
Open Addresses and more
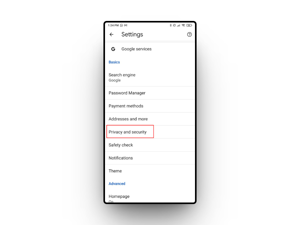[150, 119]
